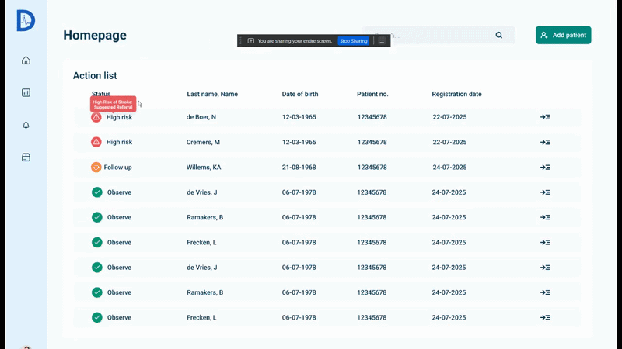Image resolution: width=622 pixels, height=349 pixels.
Task: Open the de Boer, N record arrow icon
Action: click(545, 117)
